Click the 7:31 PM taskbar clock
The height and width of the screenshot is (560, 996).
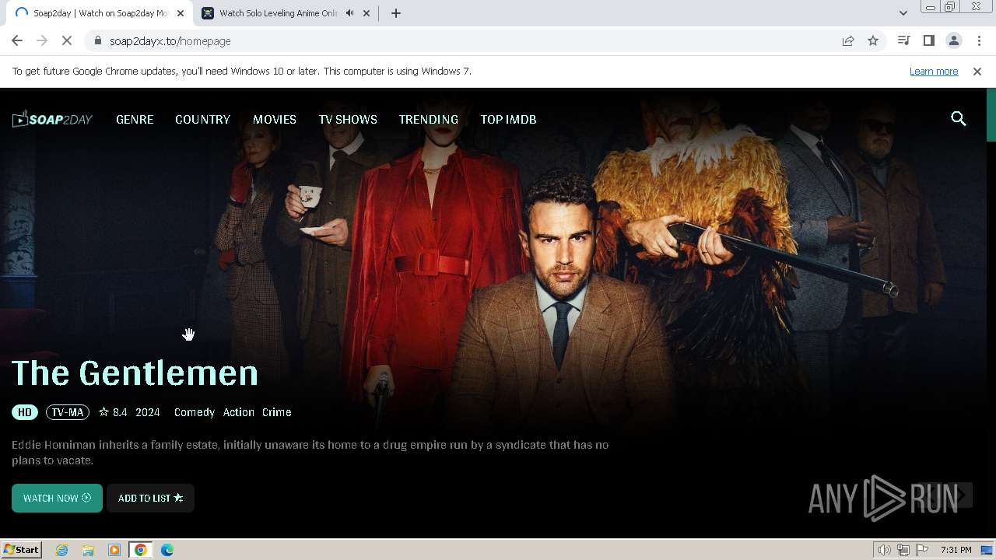click(x=956, y=550)
